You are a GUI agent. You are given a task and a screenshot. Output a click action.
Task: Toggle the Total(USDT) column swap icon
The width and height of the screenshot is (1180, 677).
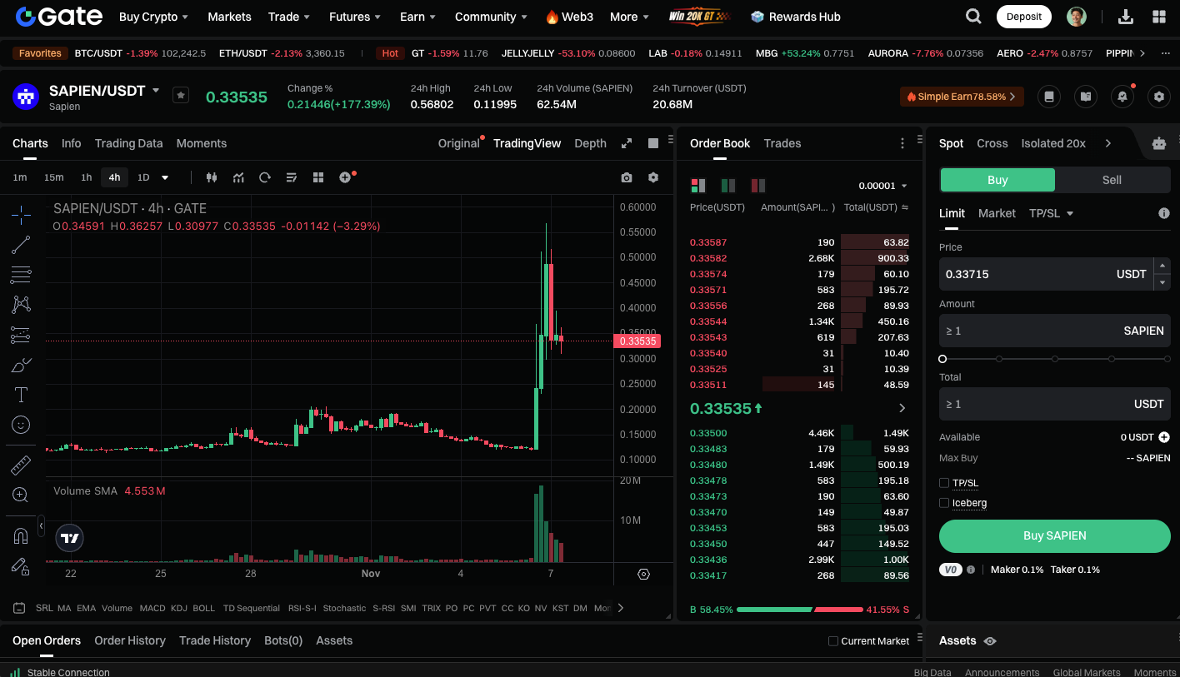(905, 207)
